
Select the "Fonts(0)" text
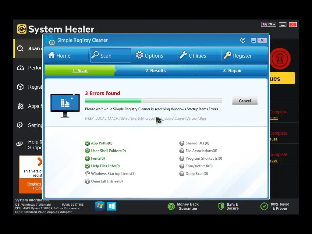point(98,158)
